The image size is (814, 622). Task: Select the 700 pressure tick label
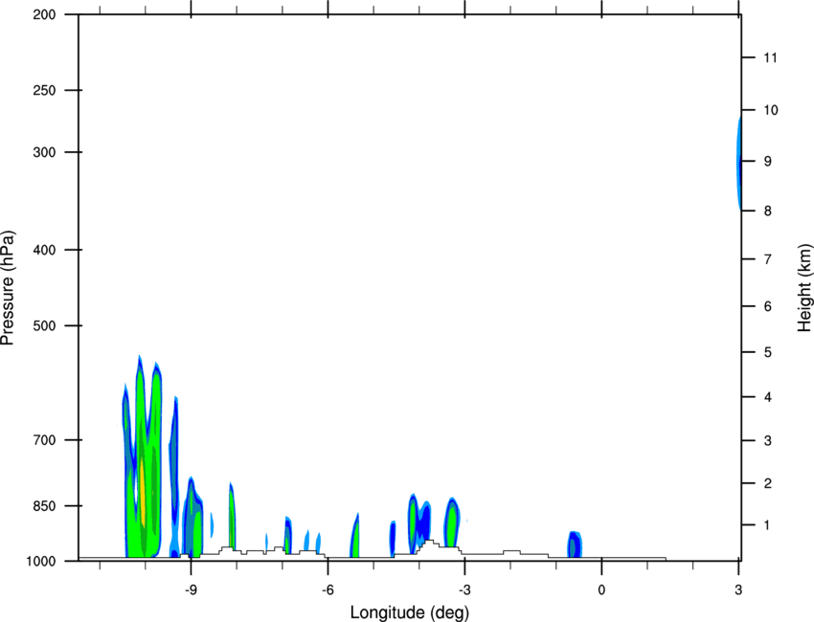pyautogui.click(x=44, y=440)
